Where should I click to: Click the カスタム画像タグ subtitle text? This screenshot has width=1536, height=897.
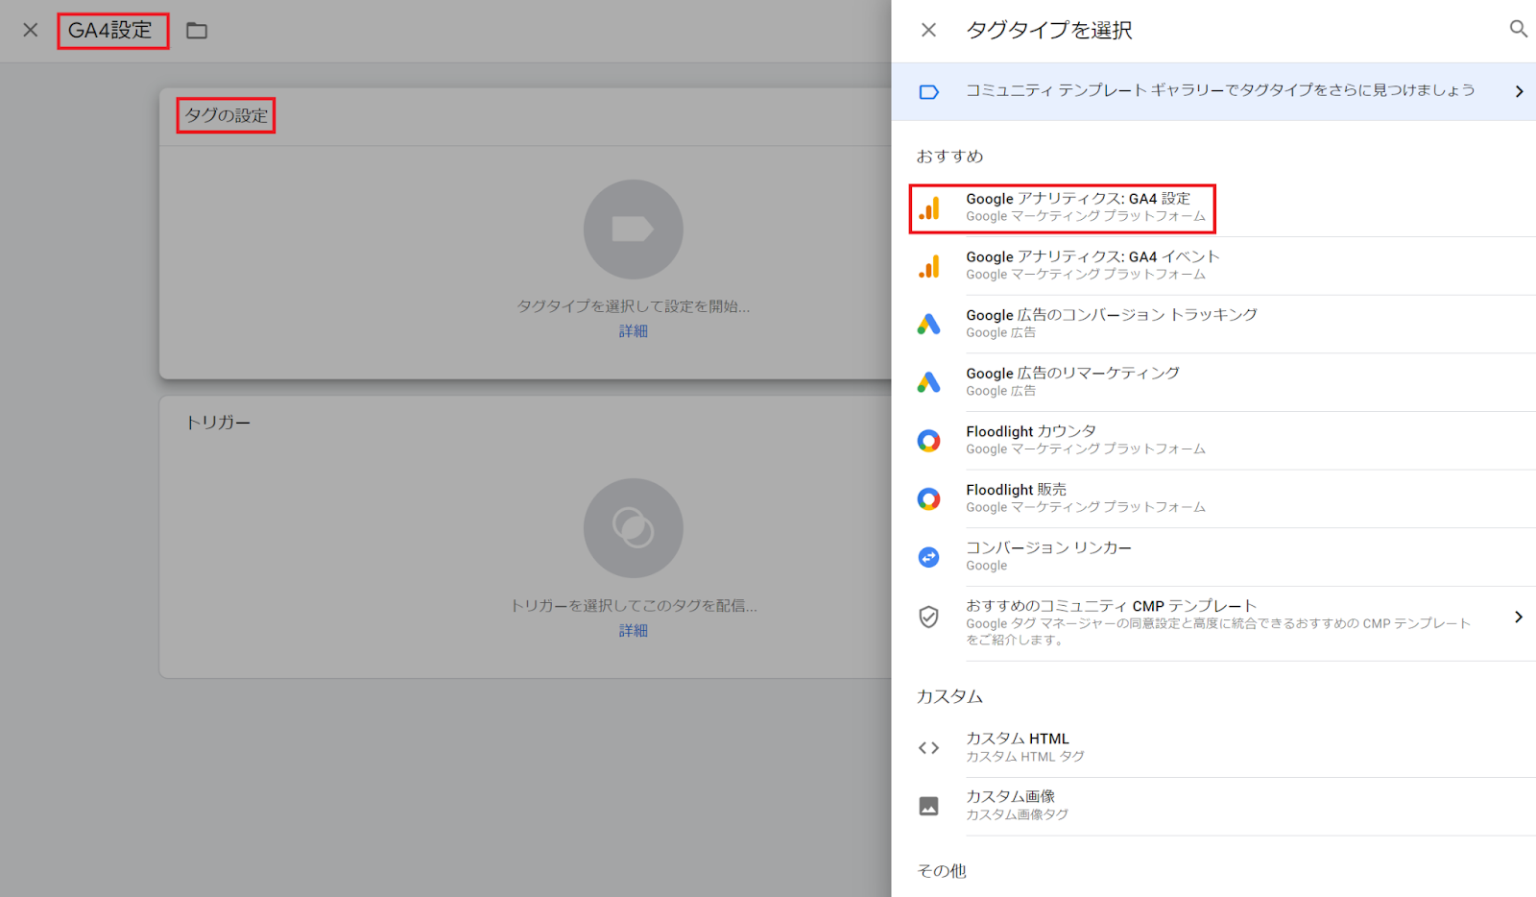coord(1017,814)
